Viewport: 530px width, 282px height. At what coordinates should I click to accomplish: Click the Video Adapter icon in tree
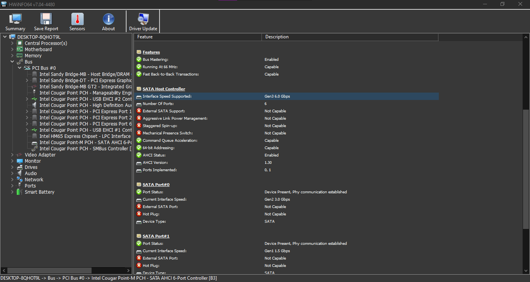point(20,155)
